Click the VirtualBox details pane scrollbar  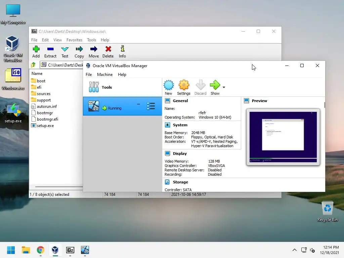pos(325,105)
